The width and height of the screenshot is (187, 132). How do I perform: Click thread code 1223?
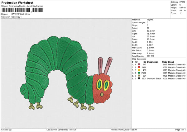165,70
